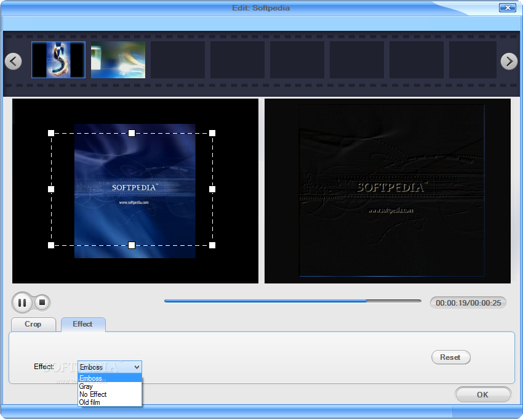The height and width of the screenshot is (419, 523).
Task: Click the right-middle crop handle
Action: 212,189
